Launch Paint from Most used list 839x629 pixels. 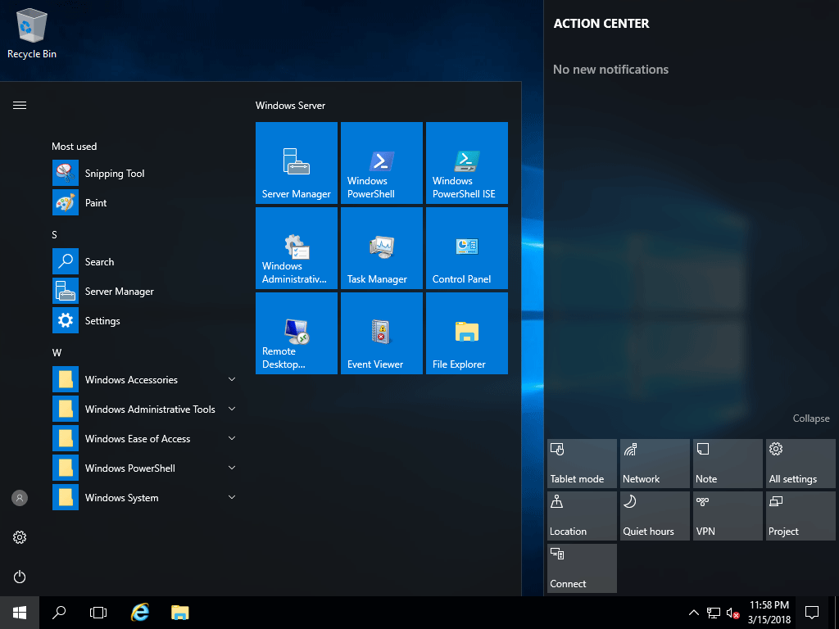click(x=144, y=203)
